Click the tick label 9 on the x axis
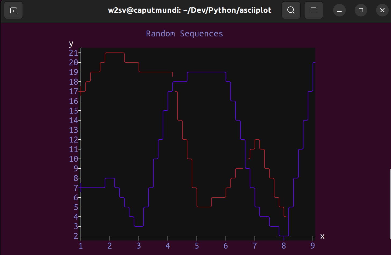 (313, 245)
